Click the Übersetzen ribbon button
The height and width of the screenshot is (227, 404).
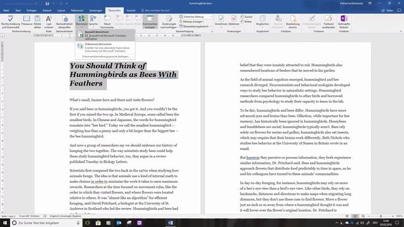point(81,21)
